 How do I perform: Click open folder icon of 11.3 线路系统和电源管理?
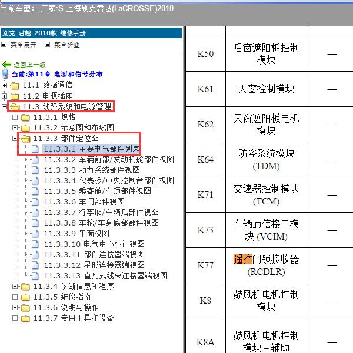pos(15,107)
